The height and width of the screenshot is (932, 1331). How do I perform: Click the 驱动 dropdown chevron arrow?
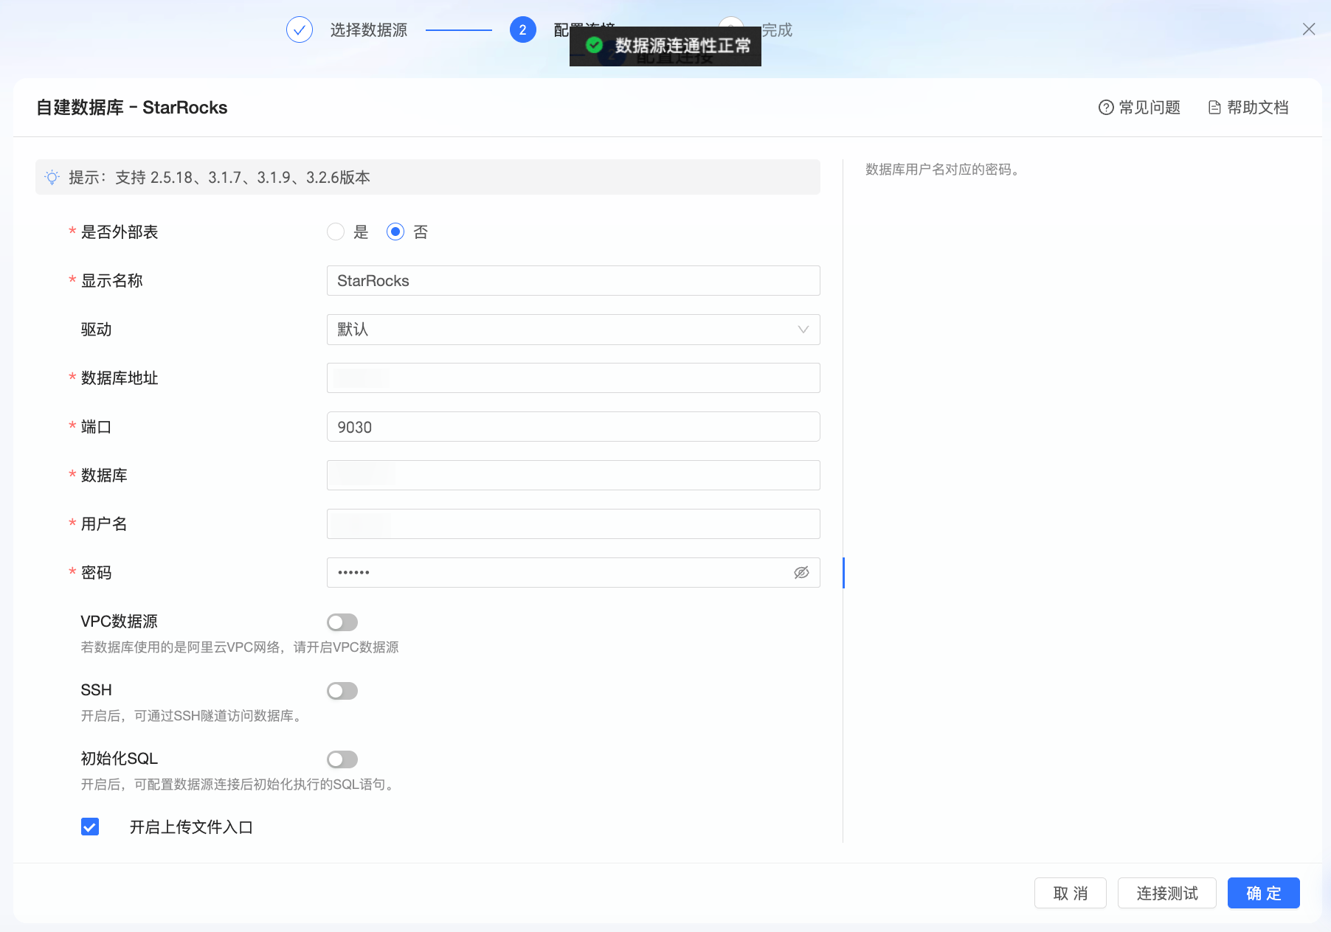[x=803, y=330]
